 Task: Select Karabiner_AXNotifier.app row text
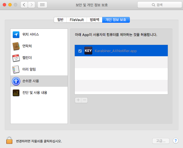click(x=116, y=51)
